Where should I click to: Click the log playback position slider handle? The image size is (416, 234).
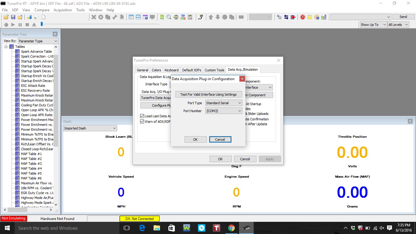(x=42, y=24)
